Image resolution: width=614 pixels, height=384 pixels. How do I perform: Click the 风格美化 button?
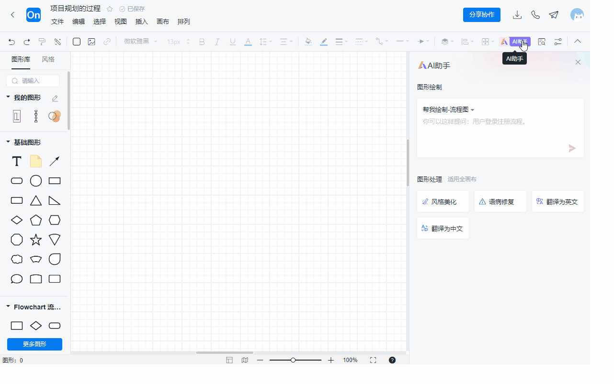(x=443, y=201)
